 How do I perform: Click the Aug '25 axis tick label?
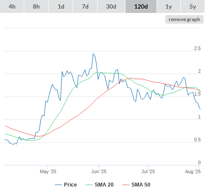pos(193,171)
